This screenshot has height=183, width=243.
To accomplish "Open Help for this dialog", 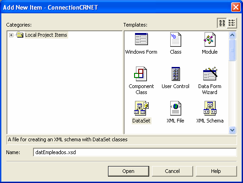I will 216,171.
